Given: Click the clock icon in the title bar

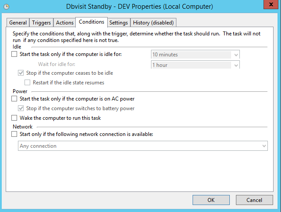Looking at the screenshot, I should point(6,7).
